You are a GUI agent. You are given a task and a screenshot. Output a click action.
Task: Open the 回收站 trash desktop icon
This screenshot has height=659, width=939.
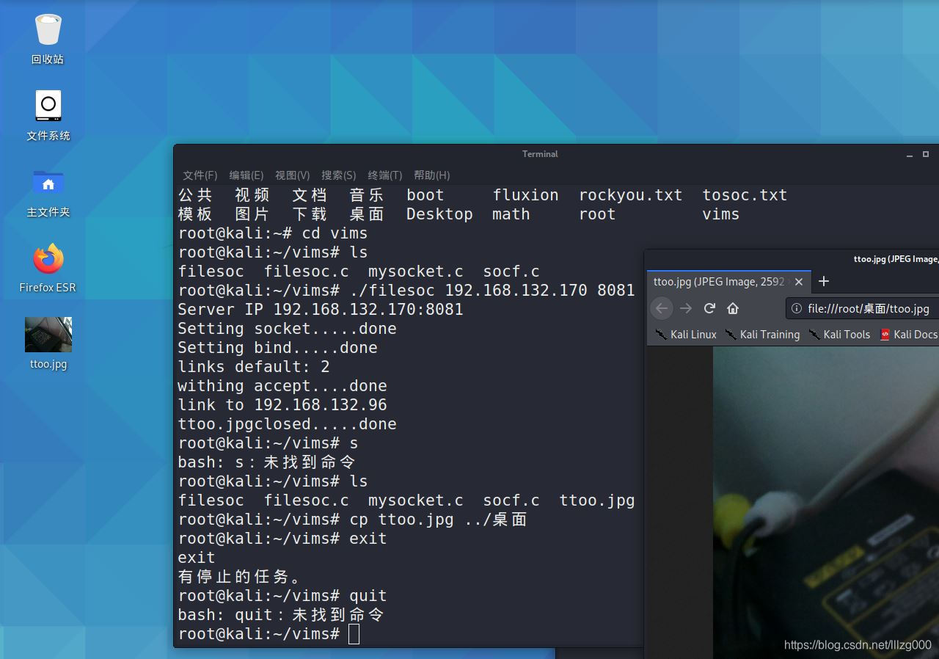click(48, 39)
